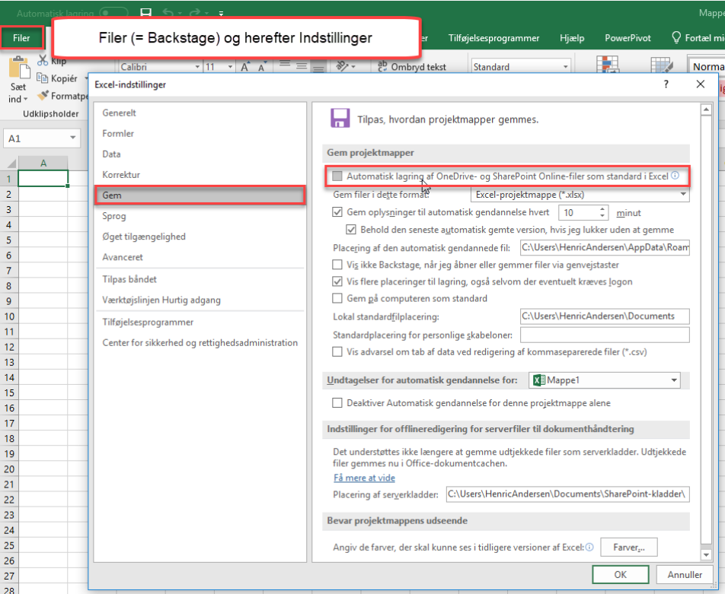
Task: Toggle the Automatisk lagring switch in title bar
Action: [113, 12]
